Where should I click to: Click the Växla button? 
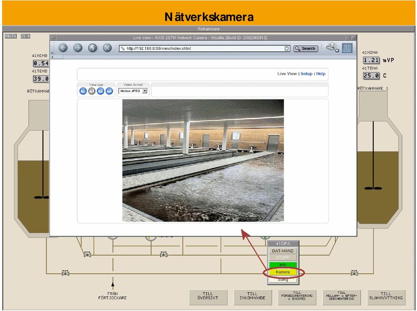10,36
